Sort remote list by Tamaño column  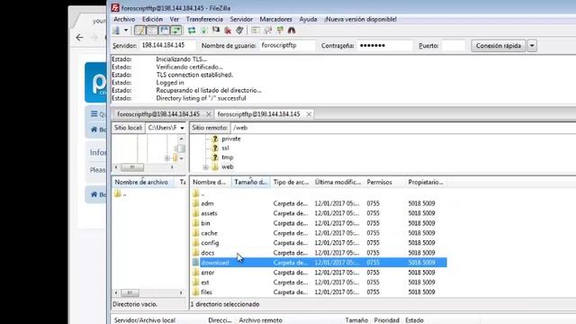tap(250, 182)
